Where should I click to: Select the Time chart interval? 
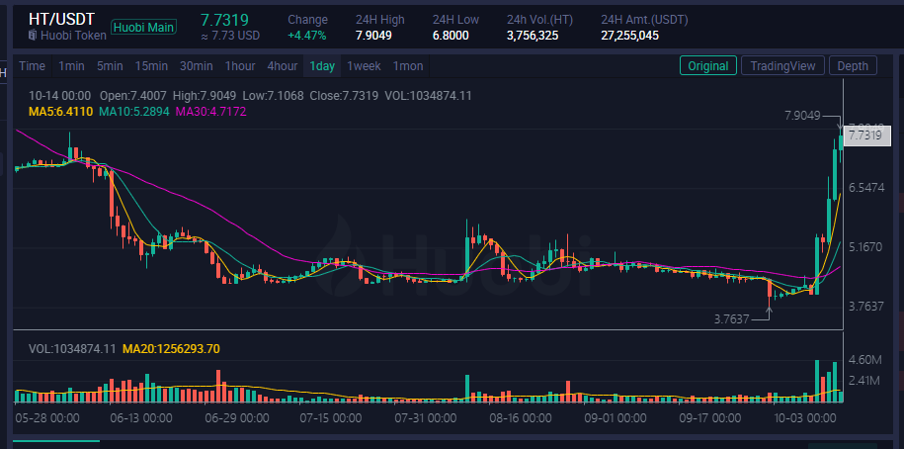coord(33,66)
